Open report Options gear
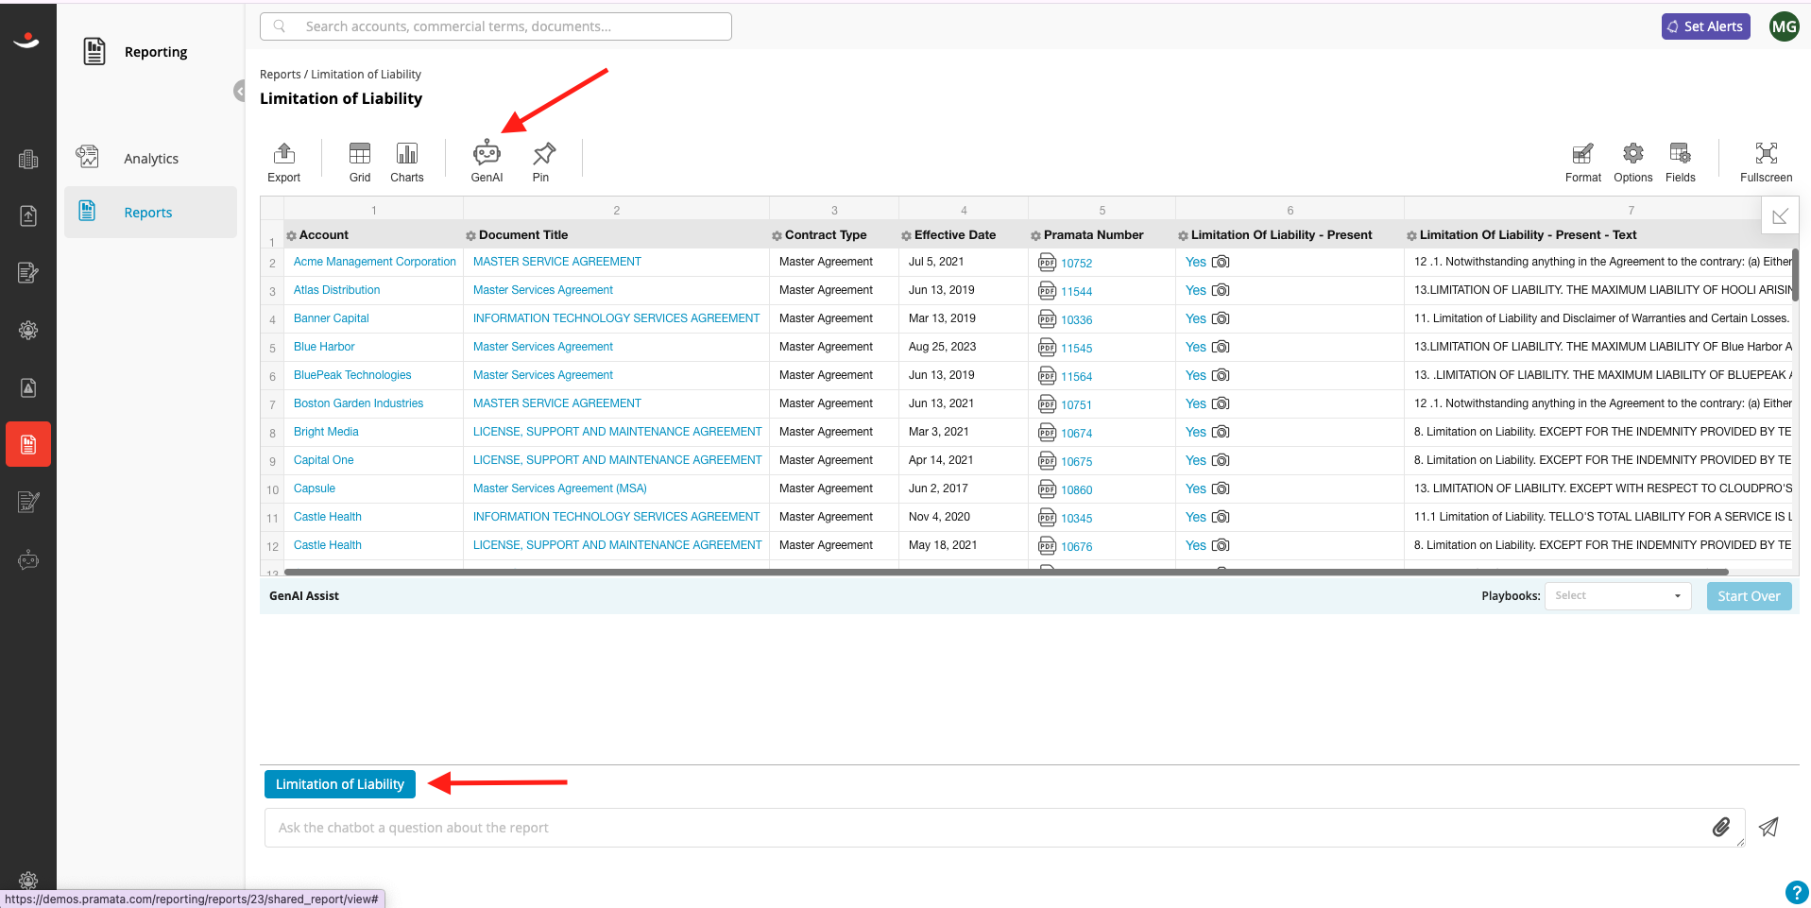1811x908 pixels. coord(1633,161)
